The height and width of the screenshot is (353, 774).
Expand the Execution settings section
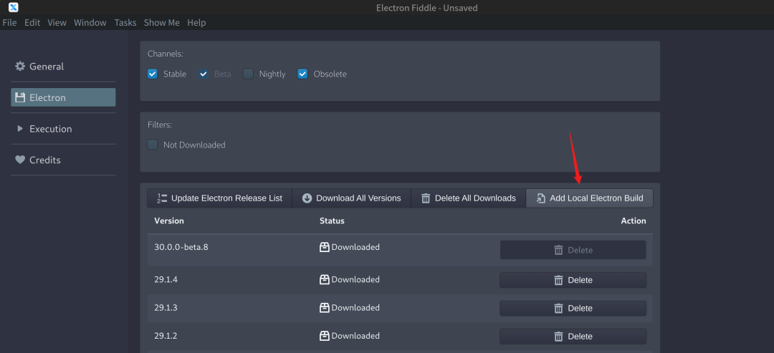point(50,129)
